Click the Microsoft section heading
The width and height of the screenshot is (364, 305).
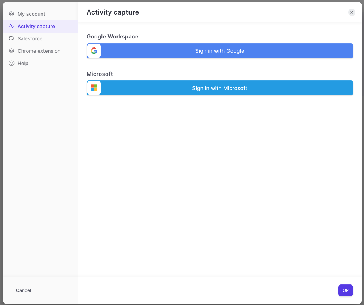(x=100, y=74)
